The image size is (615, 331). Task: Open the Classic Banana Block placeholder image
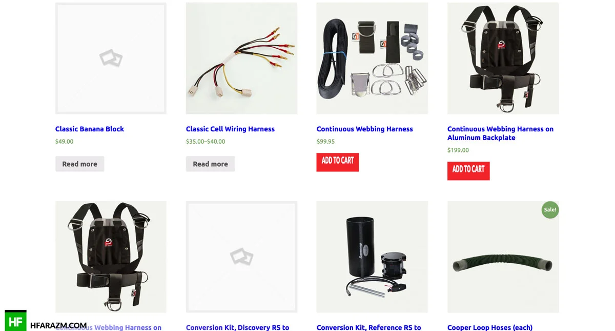coord(111,58)
